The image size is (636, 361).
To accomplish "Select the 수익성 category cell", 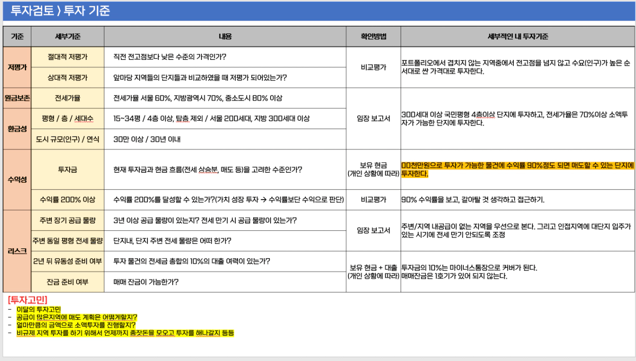I will [x=17, y=180].
